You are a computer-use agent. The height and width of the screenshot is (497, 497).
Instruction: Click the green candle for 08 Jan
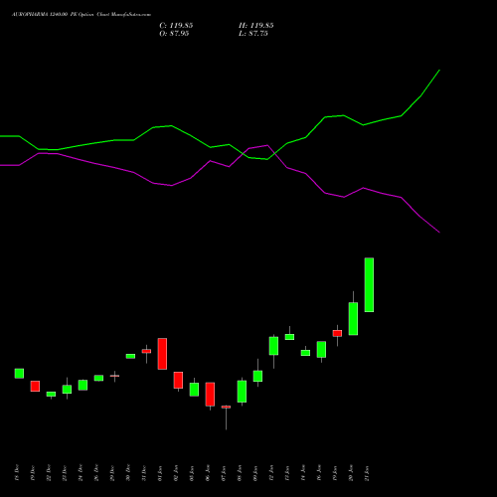[x=242, y=392]
